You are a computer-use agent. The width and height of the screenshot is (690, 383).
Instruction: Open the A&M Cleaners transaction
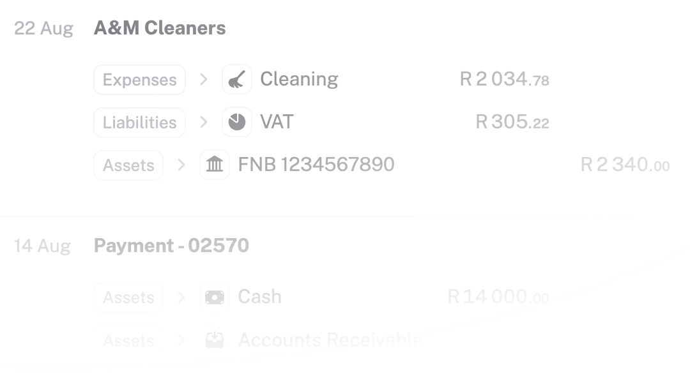[160, 28]
